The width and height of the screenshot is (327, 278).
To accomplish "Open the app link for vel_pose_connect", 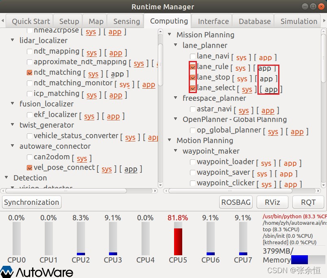I will [x=131, y=169].
